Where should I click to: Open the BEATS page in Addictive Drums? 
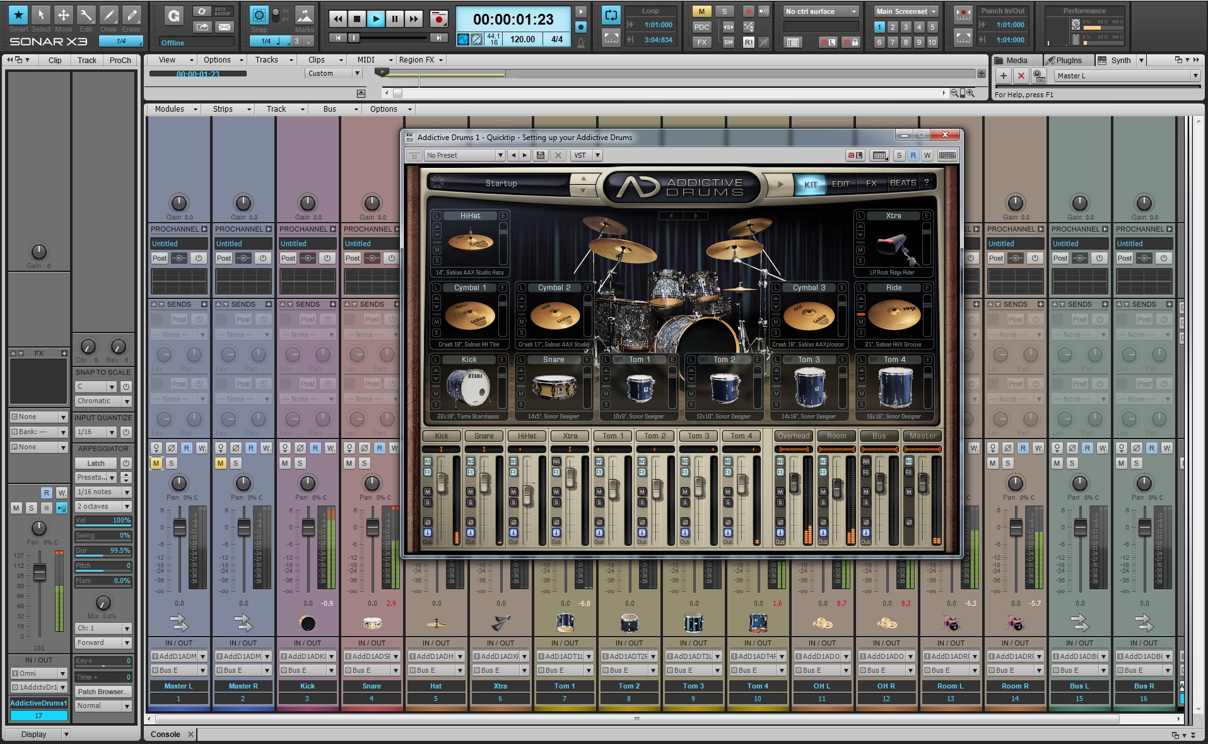(x=903, y=183)
